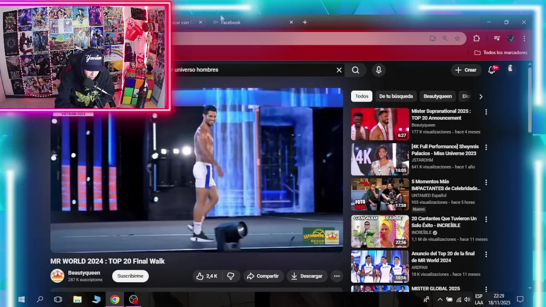Click the MISTER GLOBAL 2025 title
This screenshot has height=307, width=546.
pyautogui.click(x=436, y=289)
